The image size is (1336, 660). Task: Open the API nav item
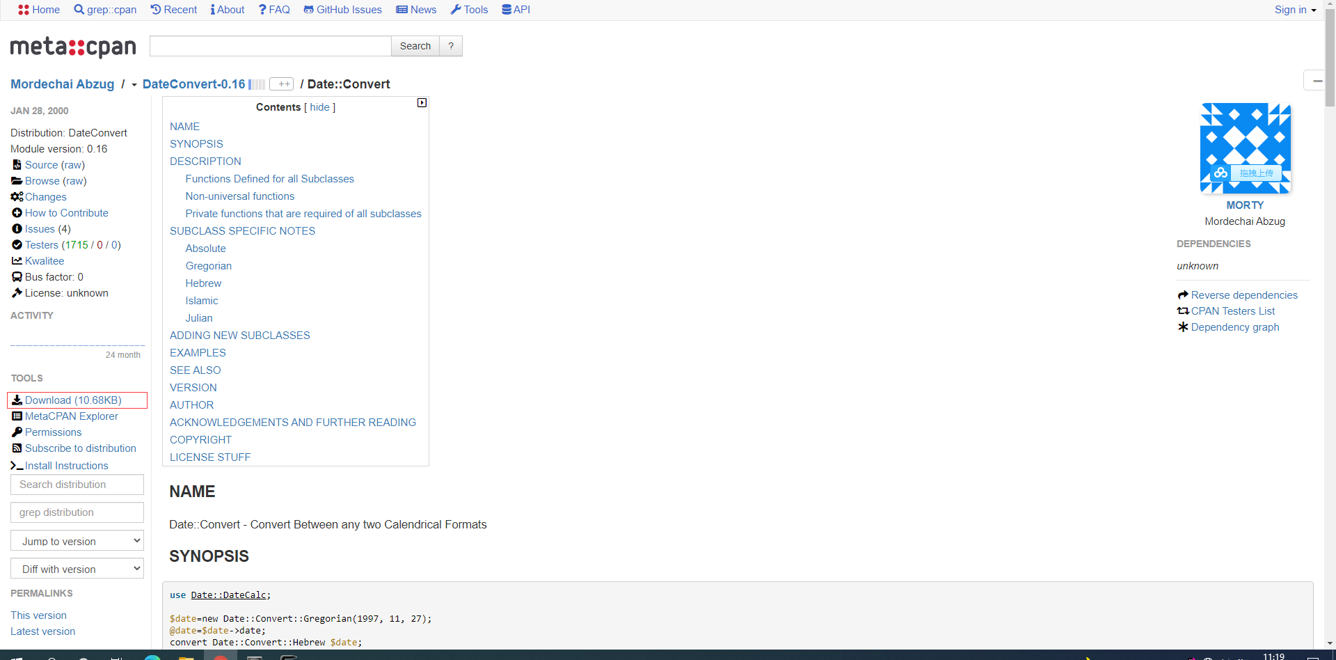pyautogui.click(x=516, y=10)
